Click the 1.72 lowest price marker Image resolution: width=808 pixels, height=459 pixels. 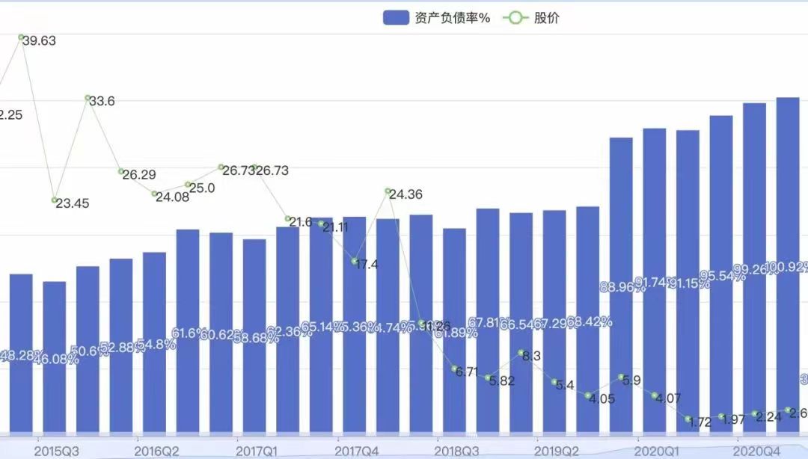[688, 419]
